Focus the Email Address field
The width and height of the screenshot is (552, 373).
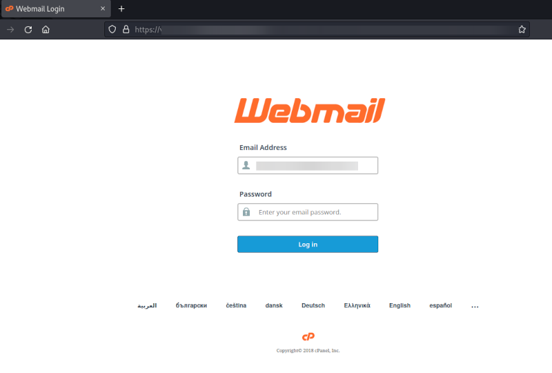[308, 165]
